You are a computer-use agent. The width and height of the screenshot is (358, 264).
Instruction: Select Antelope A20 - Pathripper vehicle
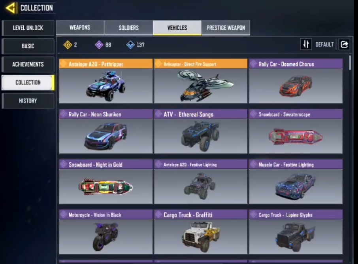[x=106, y=81]
